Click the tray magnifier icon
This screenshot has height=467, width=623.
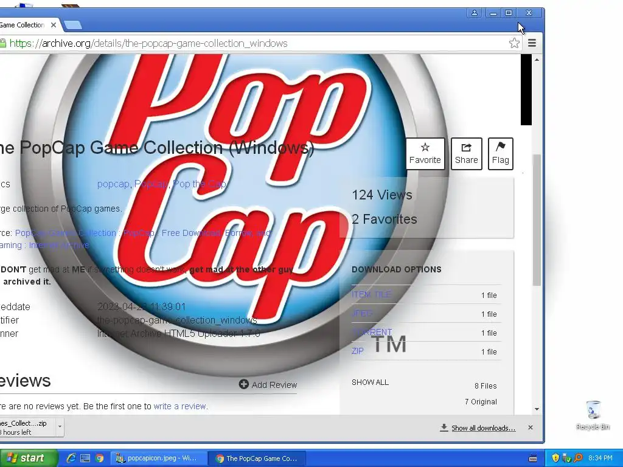578,458
